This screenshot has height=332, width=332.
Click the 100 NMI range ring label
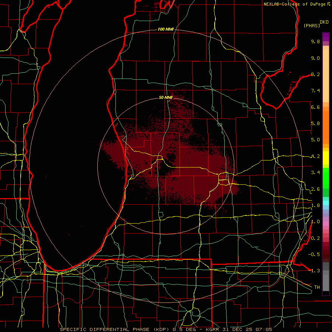coord(166,29)
